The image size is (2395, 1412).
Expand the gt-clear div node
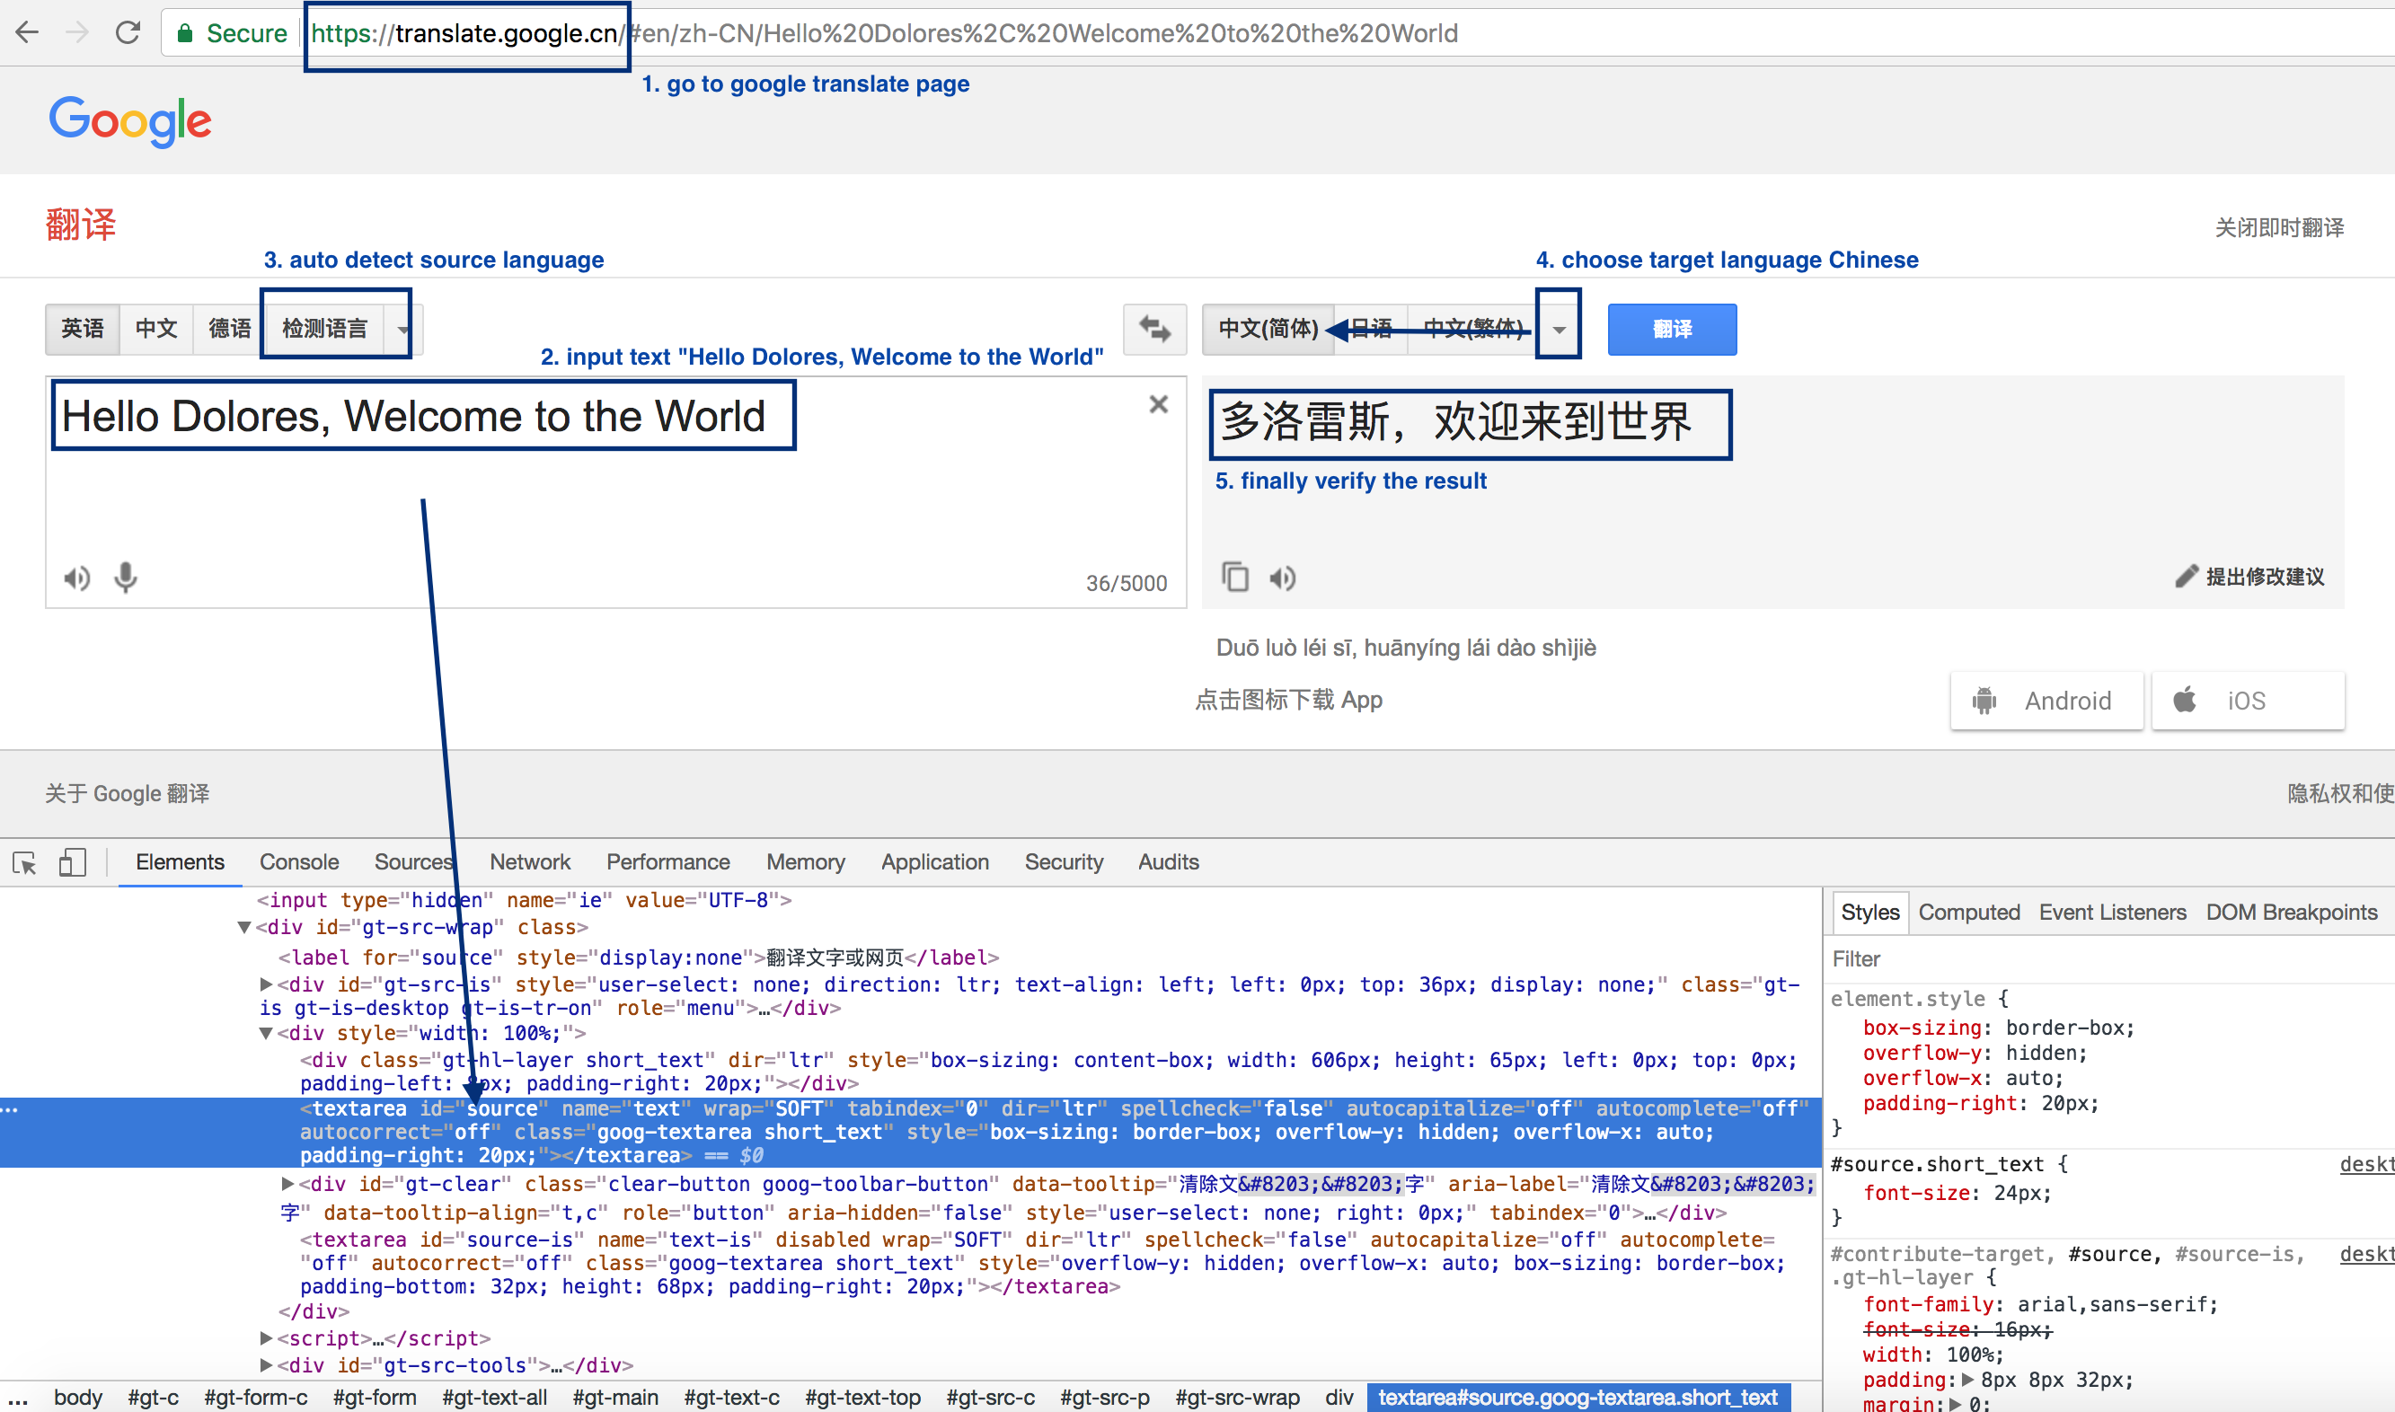(287, 1184)
